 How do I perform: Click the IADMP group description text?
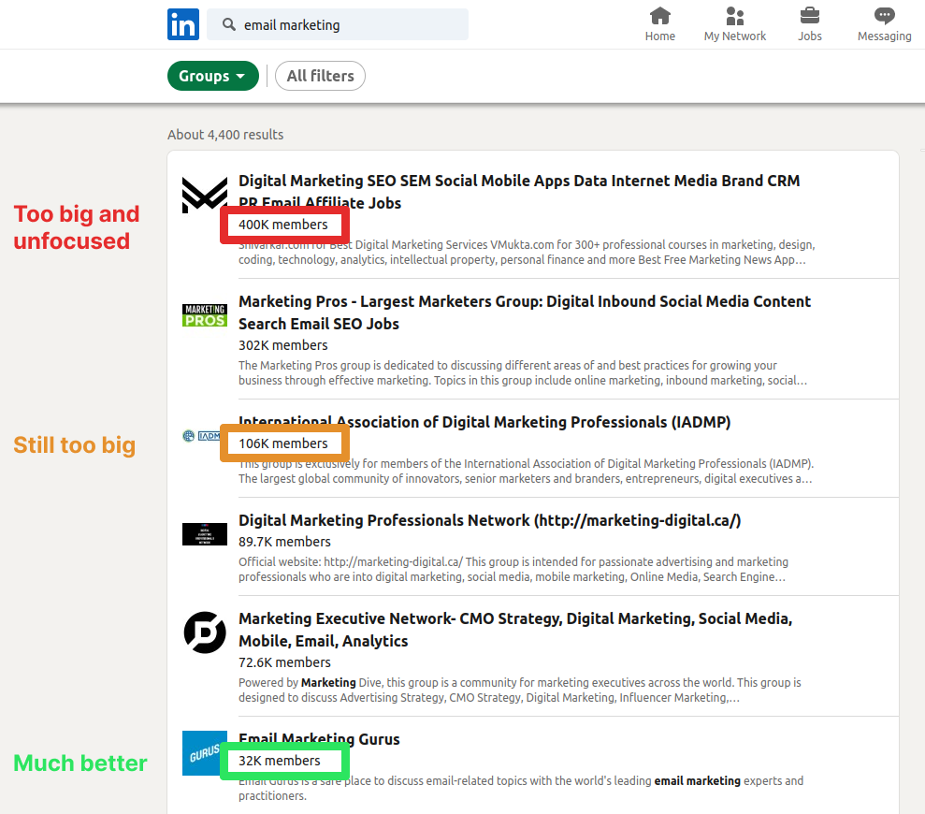coord(526,471)
